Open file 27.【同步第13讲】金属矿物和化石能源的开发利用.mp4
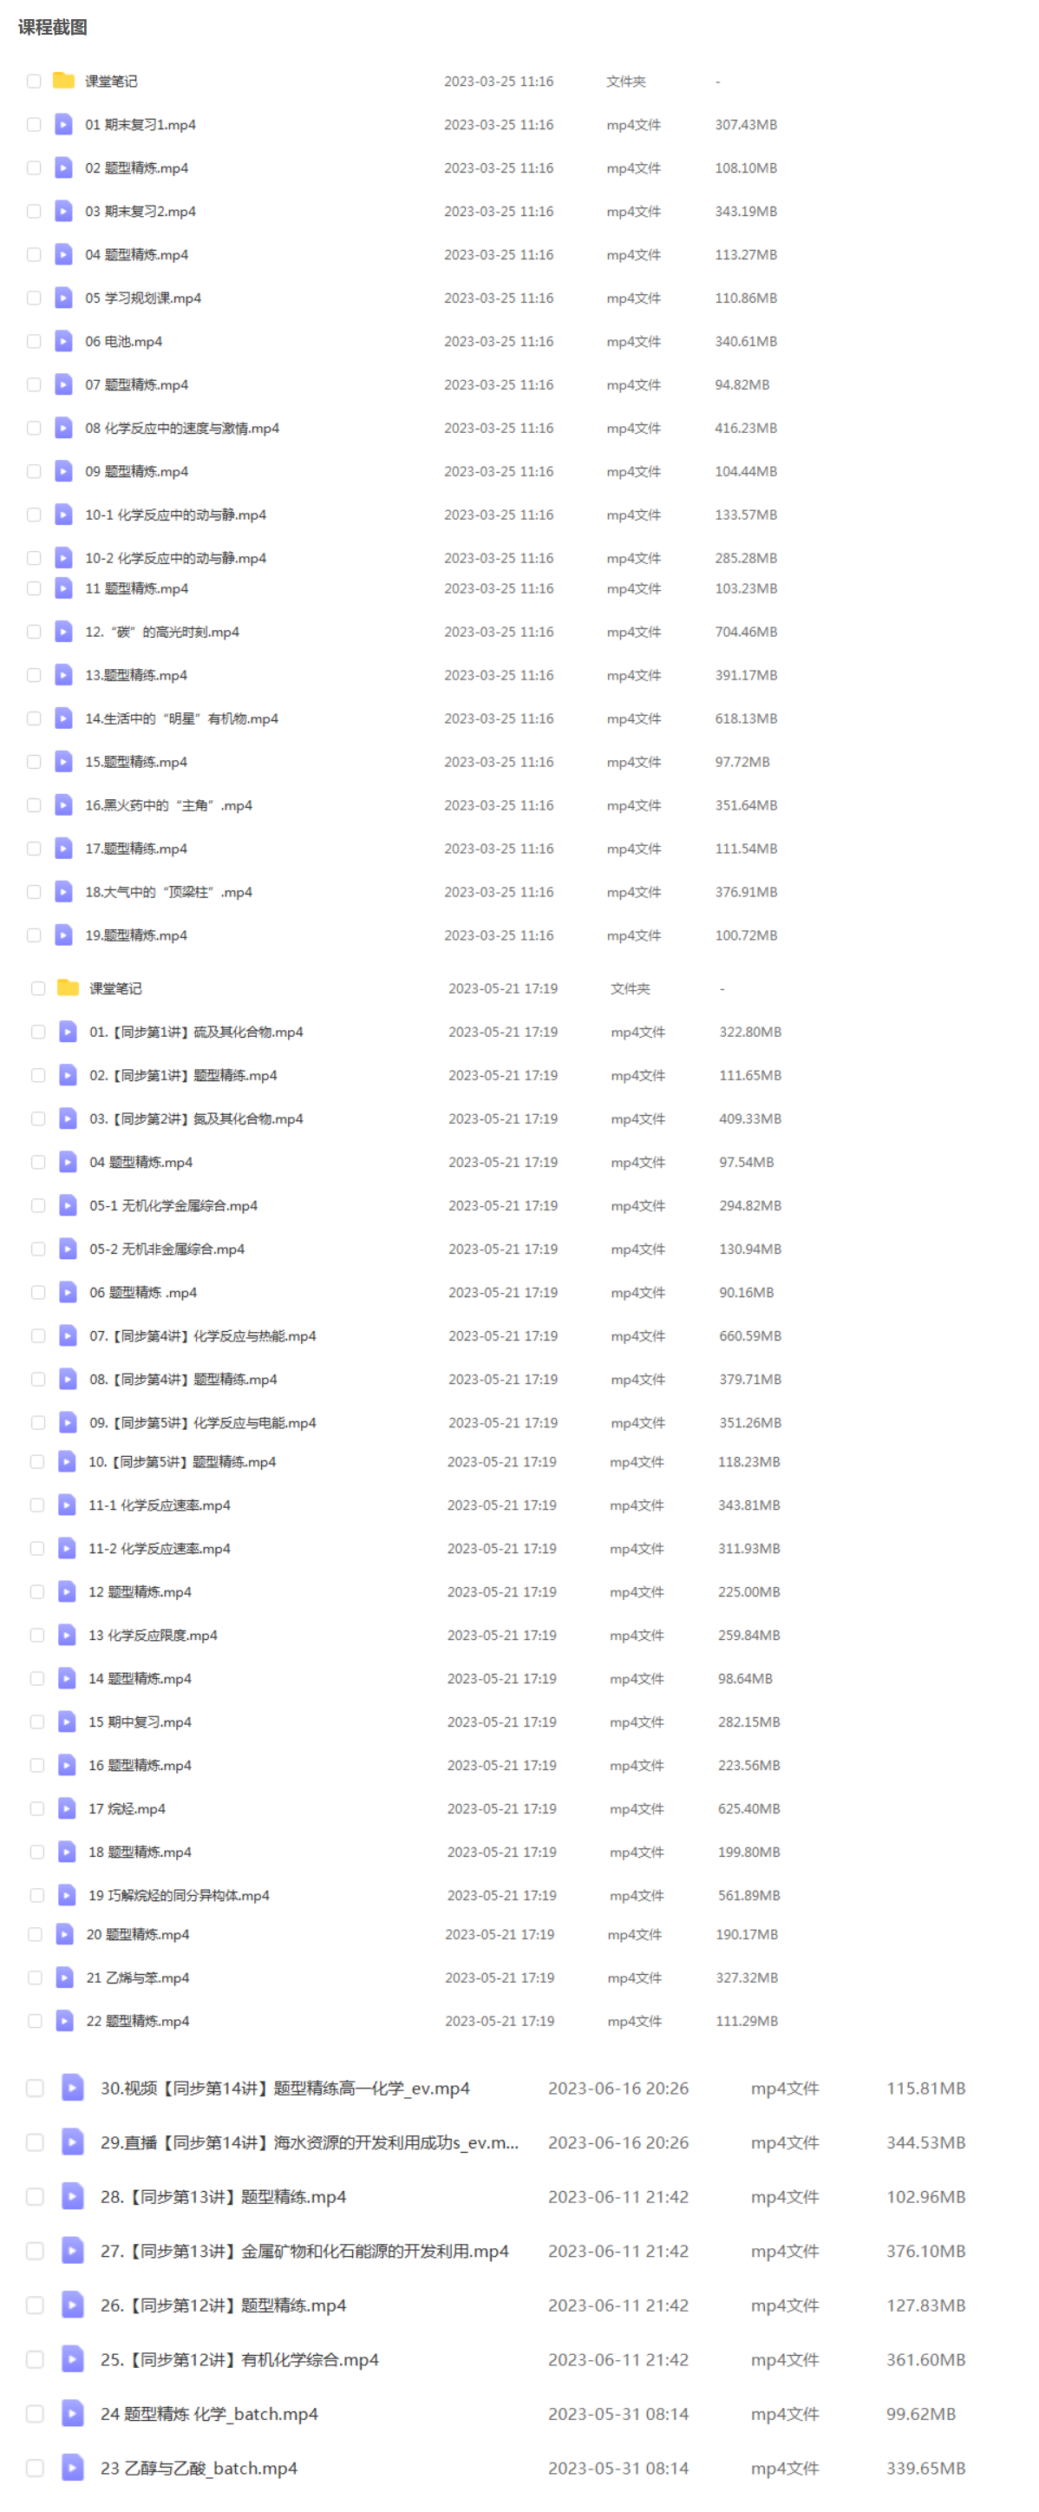1039x2512 pixels. coord(304,2250)
